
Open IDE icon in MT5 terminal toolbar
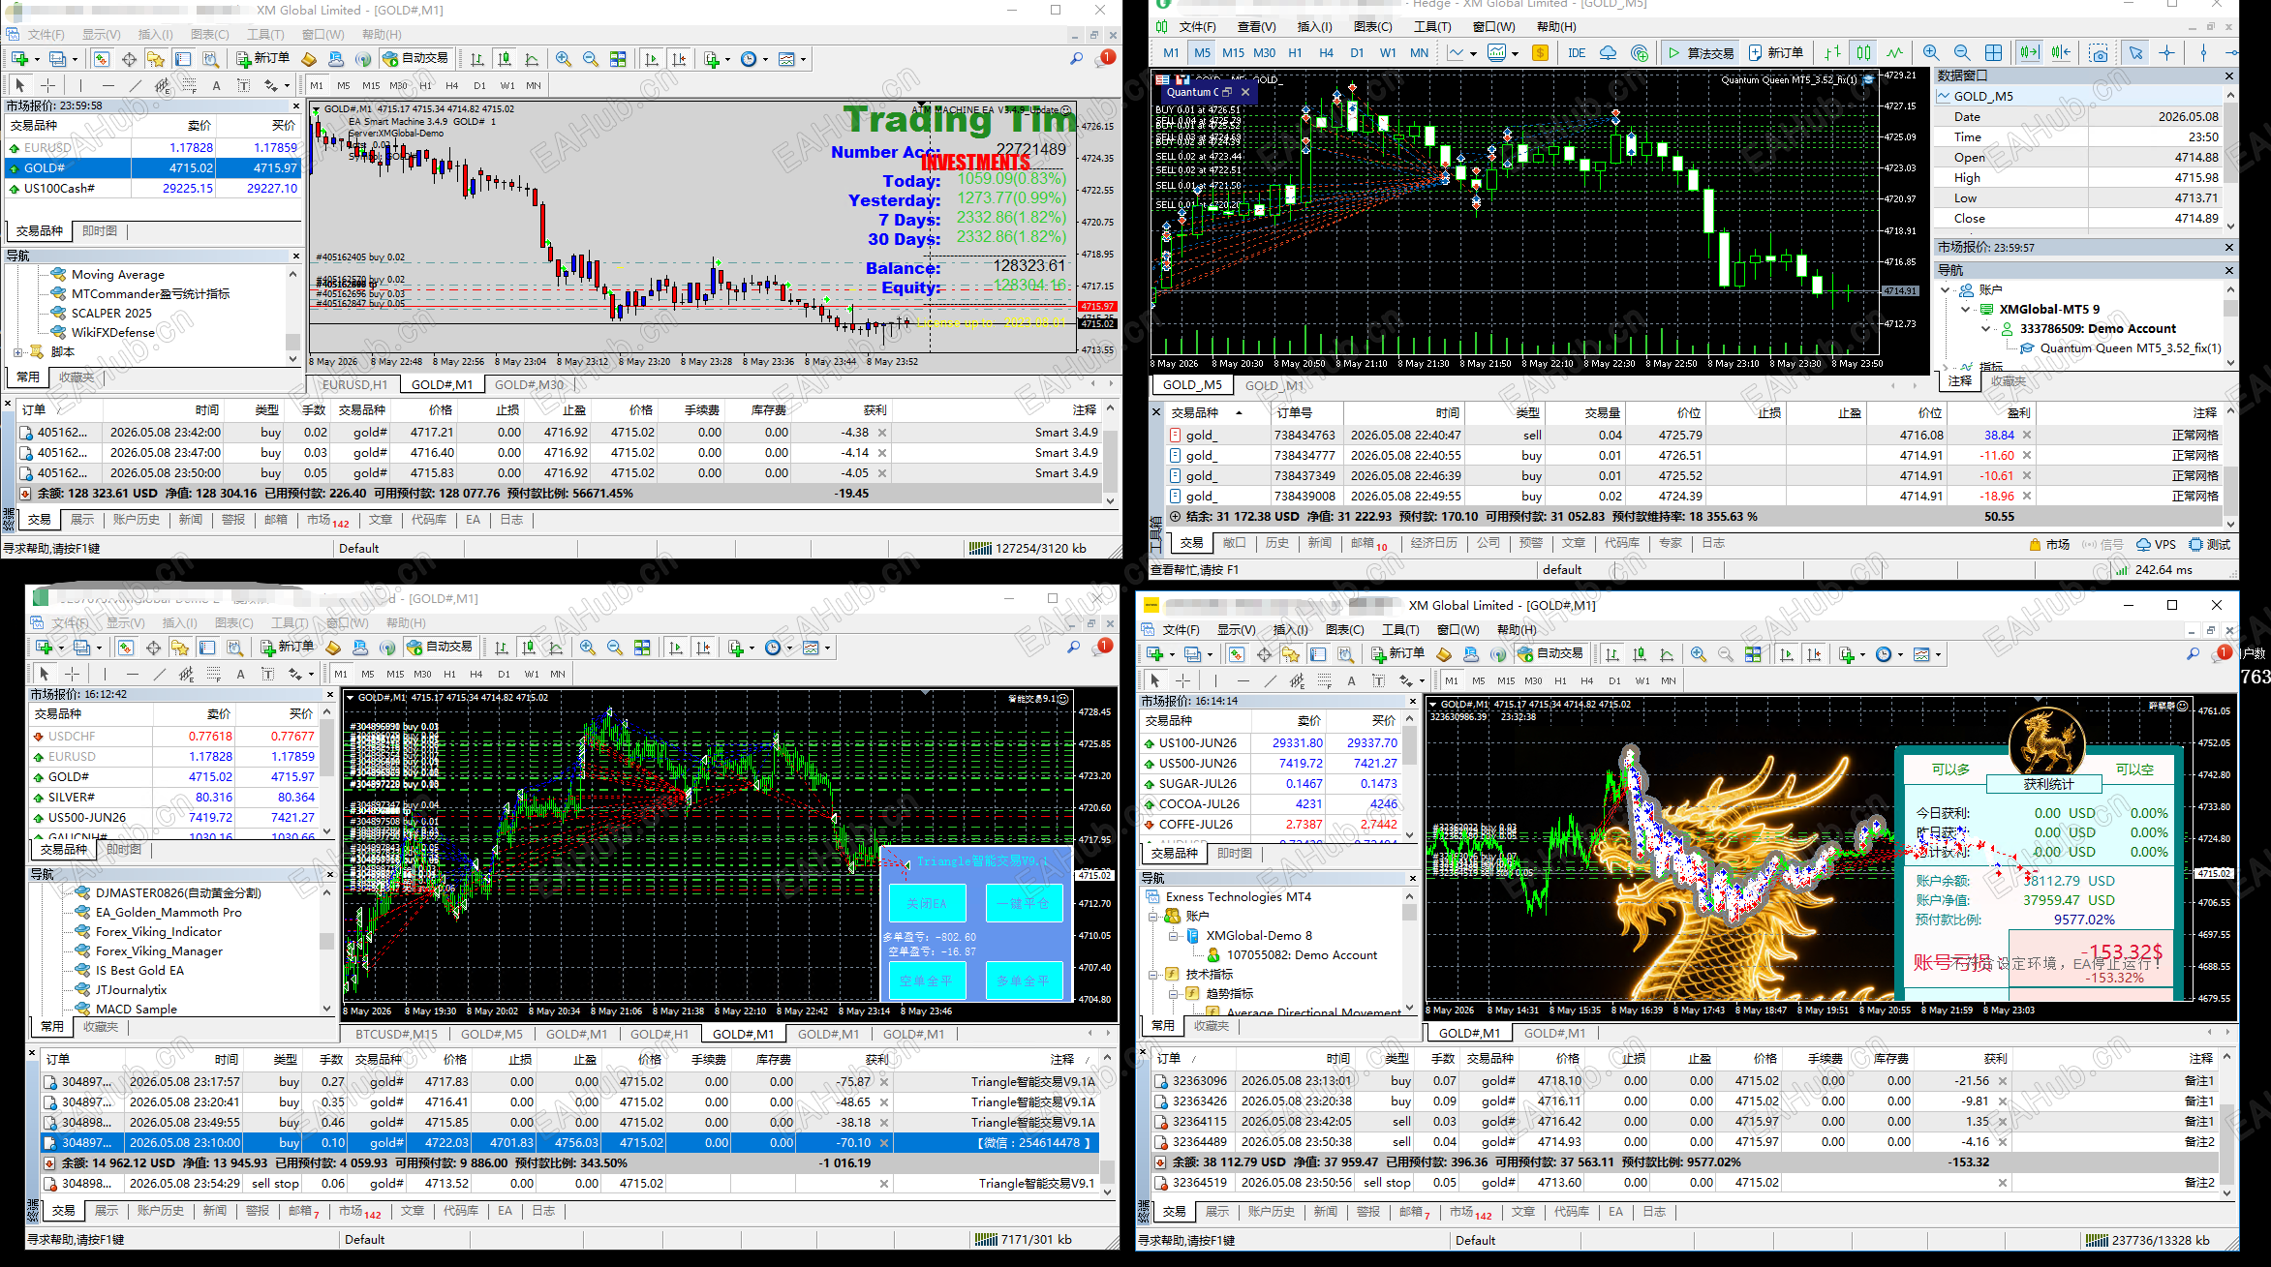click(x=1577, y=53)
